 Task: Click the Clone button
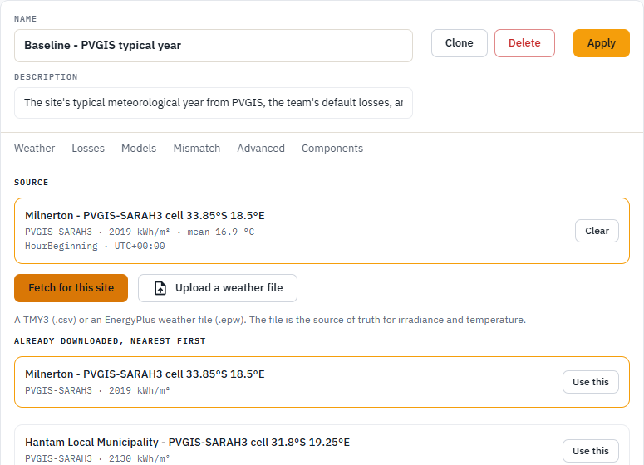(x=460, y=43)
